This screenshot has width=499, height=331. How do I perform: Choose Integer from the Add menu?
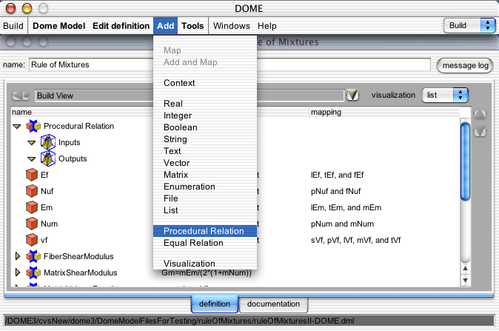pos(205,116)
